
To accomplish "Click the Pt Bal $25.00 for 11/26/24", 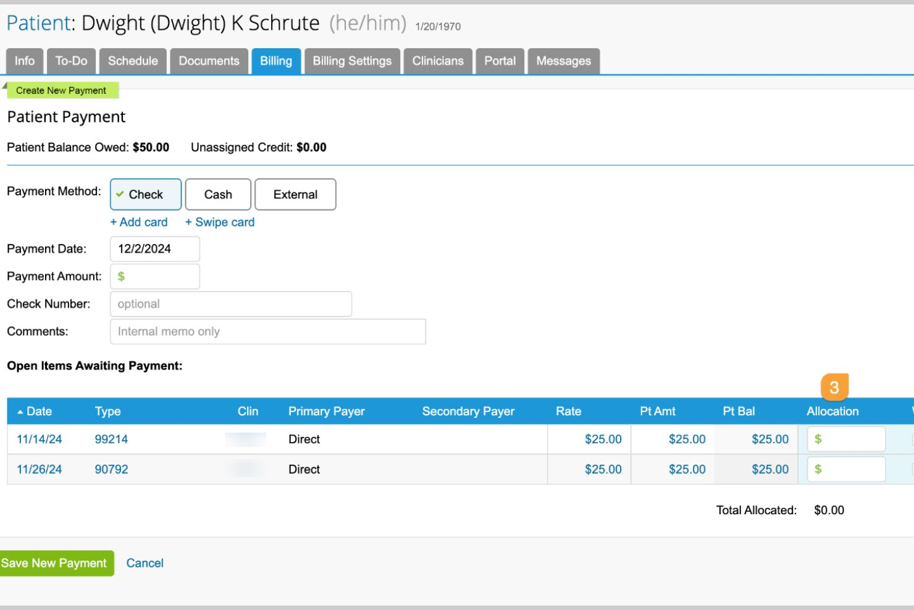I will [770, 470].
